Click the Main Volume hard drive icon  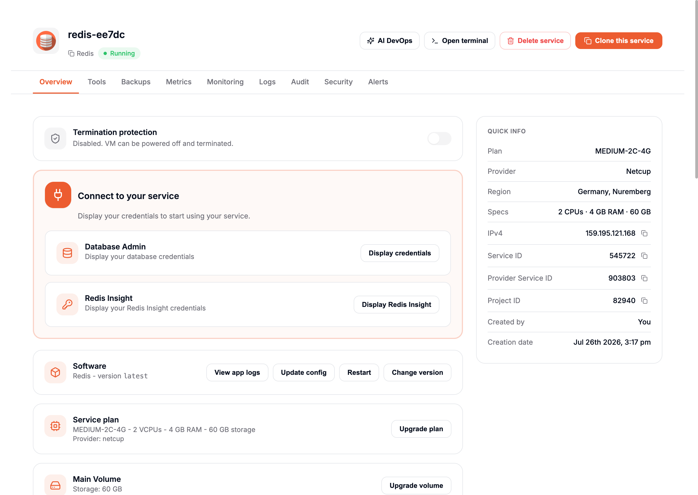tap(55, 485)
